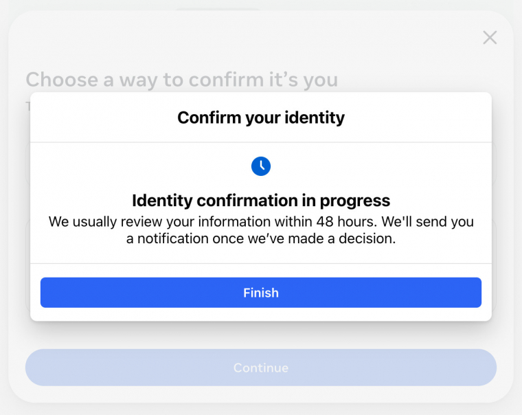Viewport: 522px width, 415px height.
Task: Close the sheet with the X icon
Action: 490,37
